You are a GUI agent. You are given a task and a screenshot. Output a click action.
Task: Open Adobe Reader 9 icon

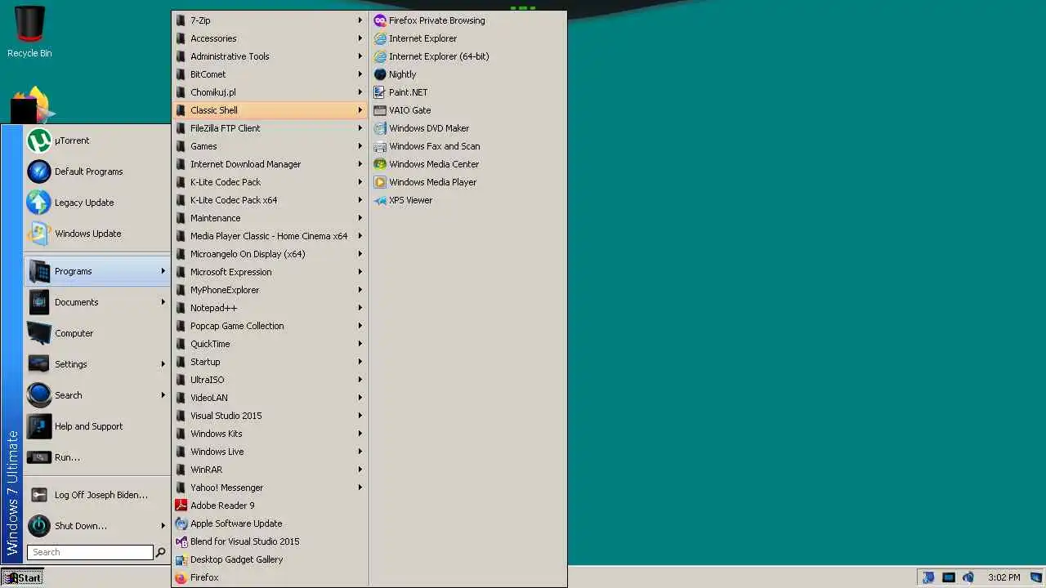click(x=181, y=506)
